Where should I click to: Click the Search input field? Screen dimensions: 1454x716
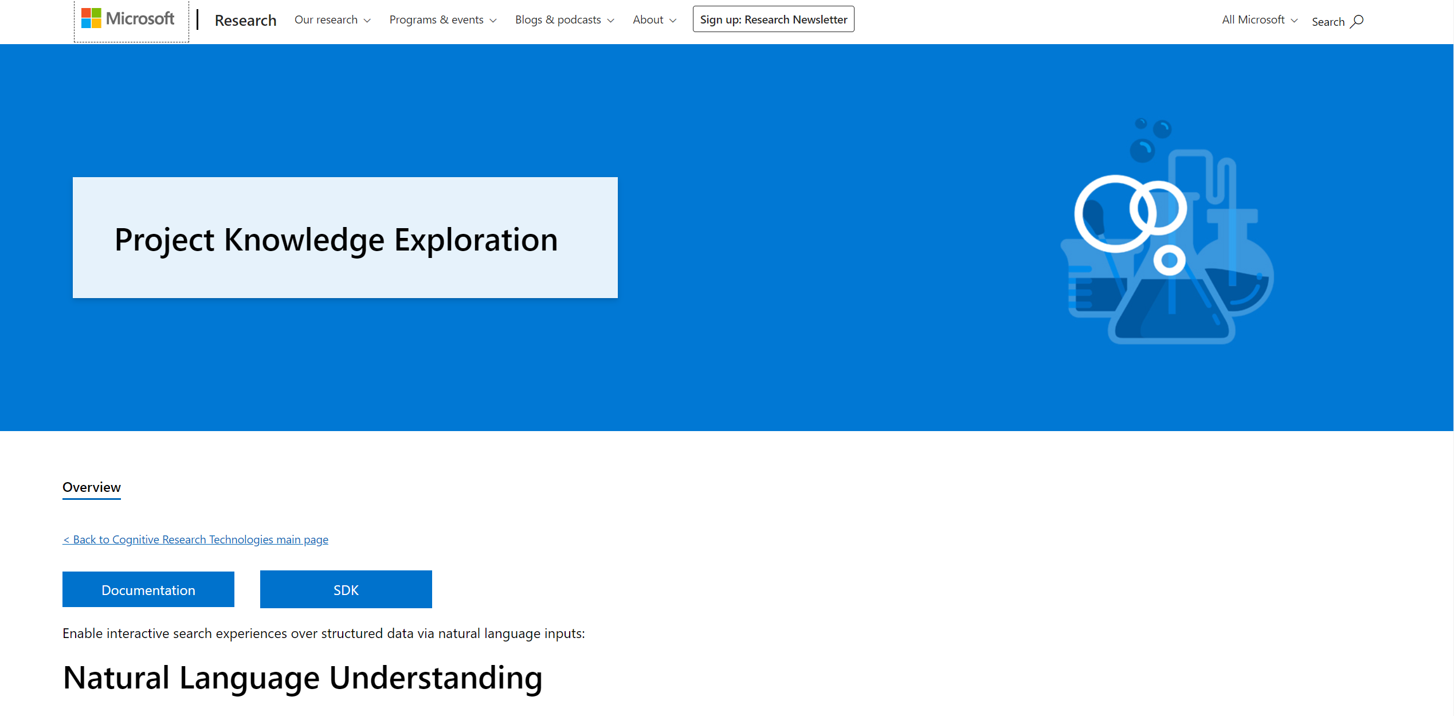pos(1335,21)
